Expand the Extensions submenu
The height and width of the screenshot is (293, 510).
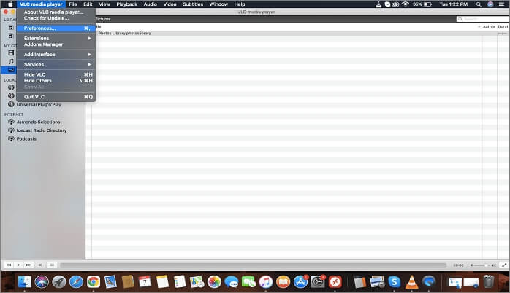(37, 38)
